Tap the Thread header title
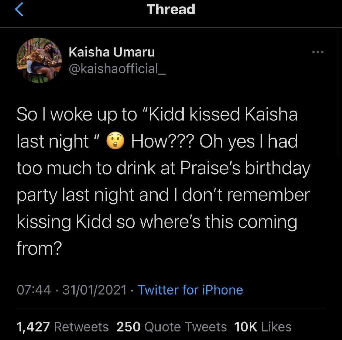The image size is (342, 340). tap(171, 9)
